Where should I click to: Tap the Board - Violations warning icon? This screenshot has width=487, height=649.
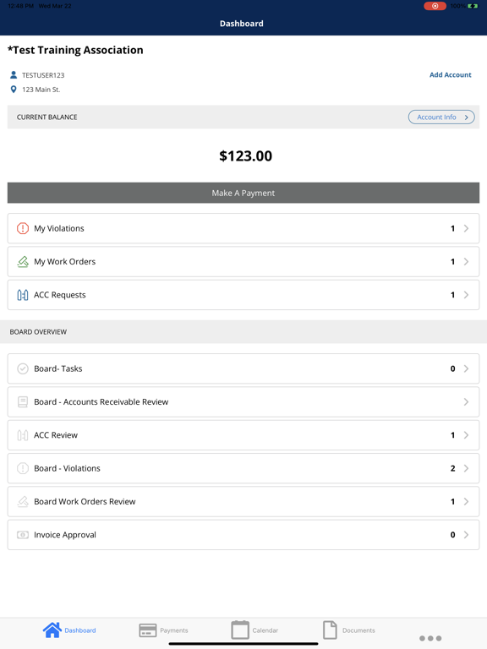click(x=23, y=468)
